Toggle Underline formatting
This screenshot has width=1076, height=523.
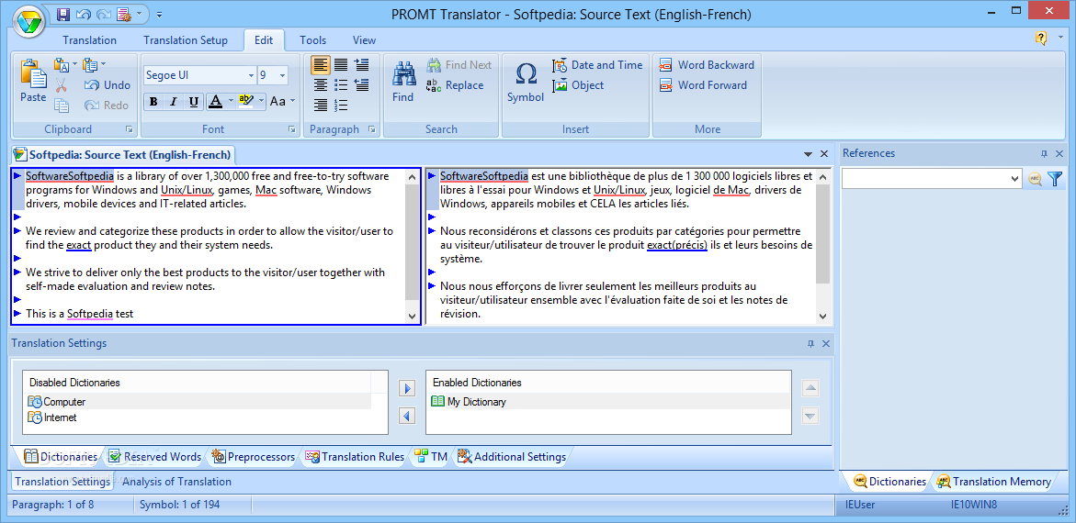tap(194, 102)
